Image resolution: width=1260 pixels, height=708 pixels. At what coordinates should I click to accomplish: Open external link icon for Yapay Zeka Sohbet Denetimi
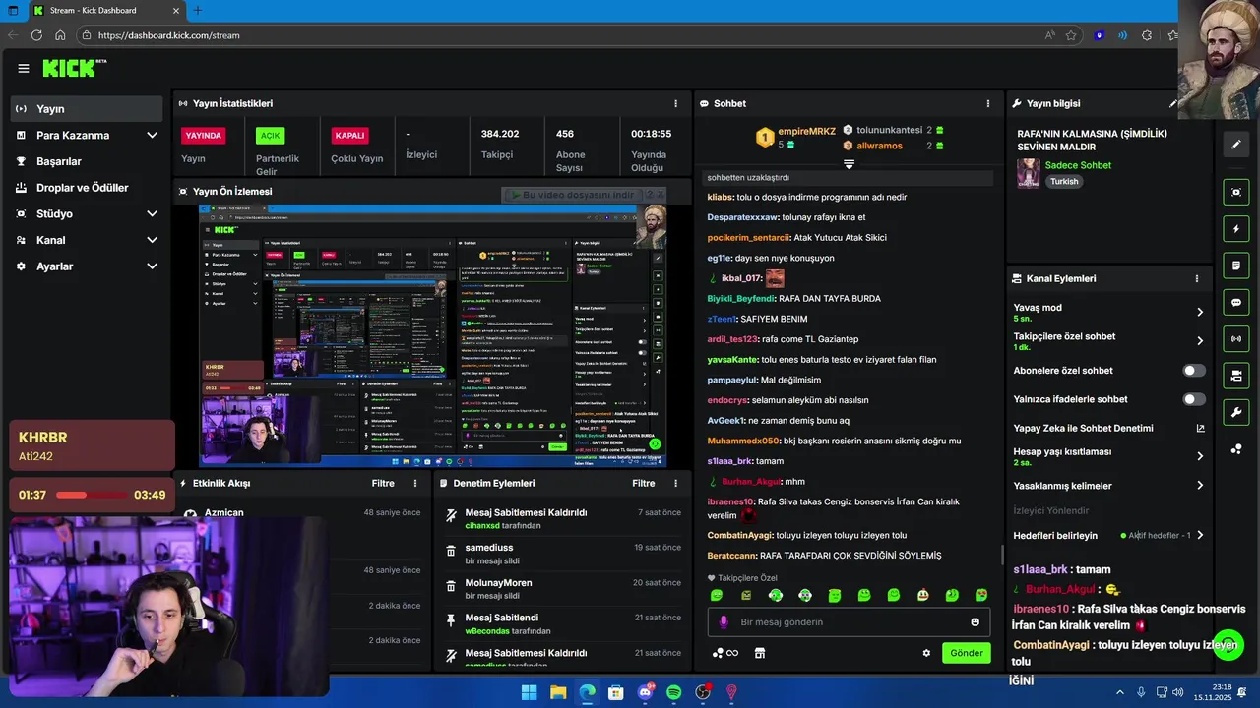[x=1200, y=428]
